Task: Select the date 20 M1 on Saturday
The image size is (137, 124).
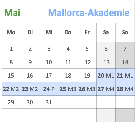Action: (106, 75)
